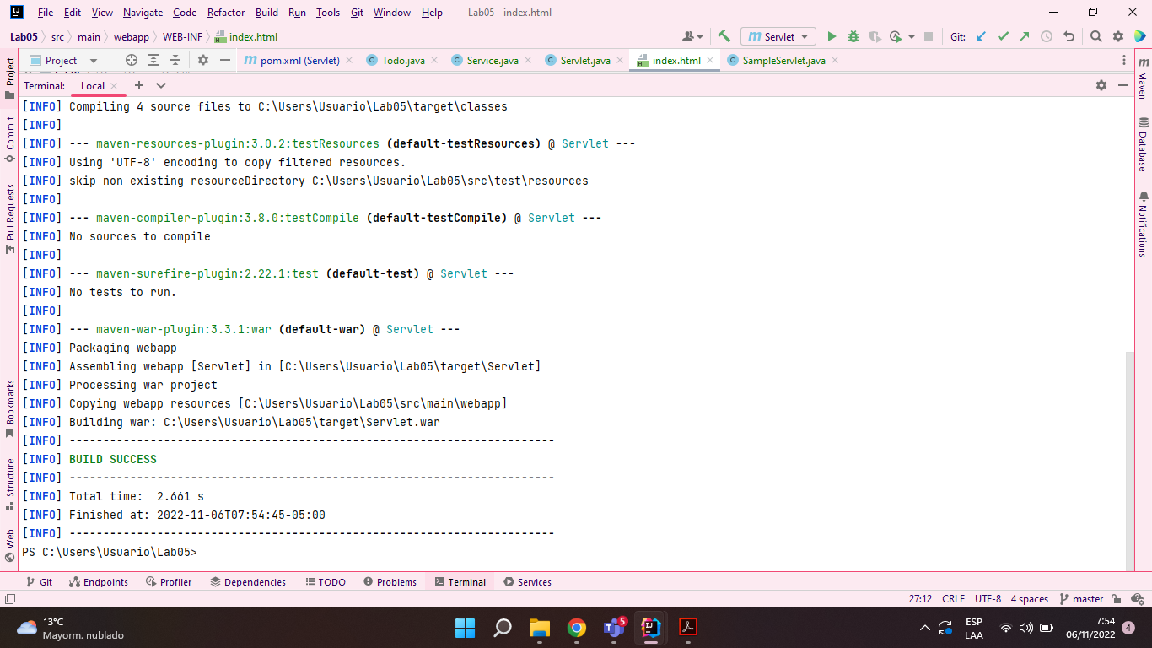Open Google Chrome from the taskbar
The image size is (1152, 648).
[577, 628]
